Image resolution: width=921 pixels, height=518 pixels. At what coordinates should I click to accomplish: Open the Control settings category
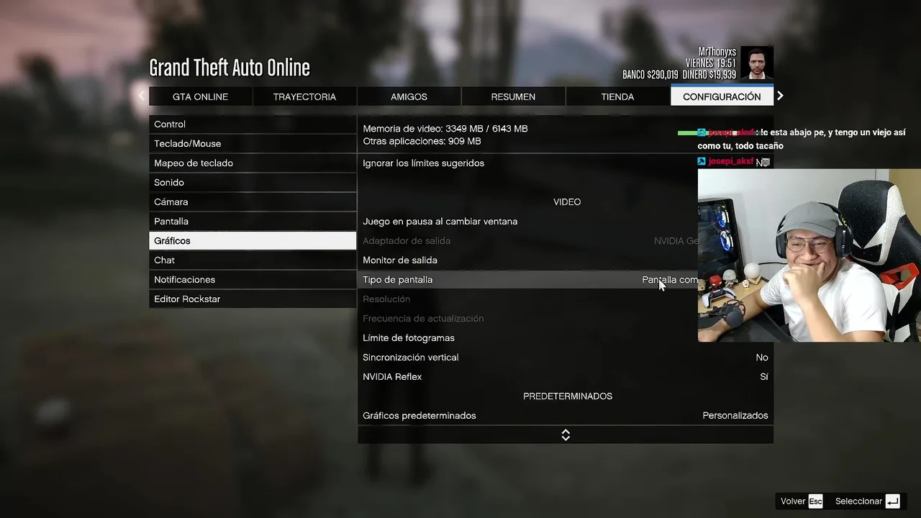pyautogui.click(x=253, y=124)
